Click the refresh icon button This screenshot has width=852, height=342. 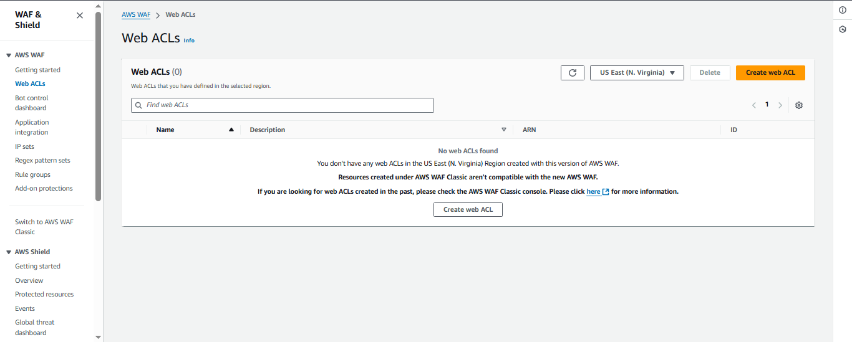click(572, 73)
